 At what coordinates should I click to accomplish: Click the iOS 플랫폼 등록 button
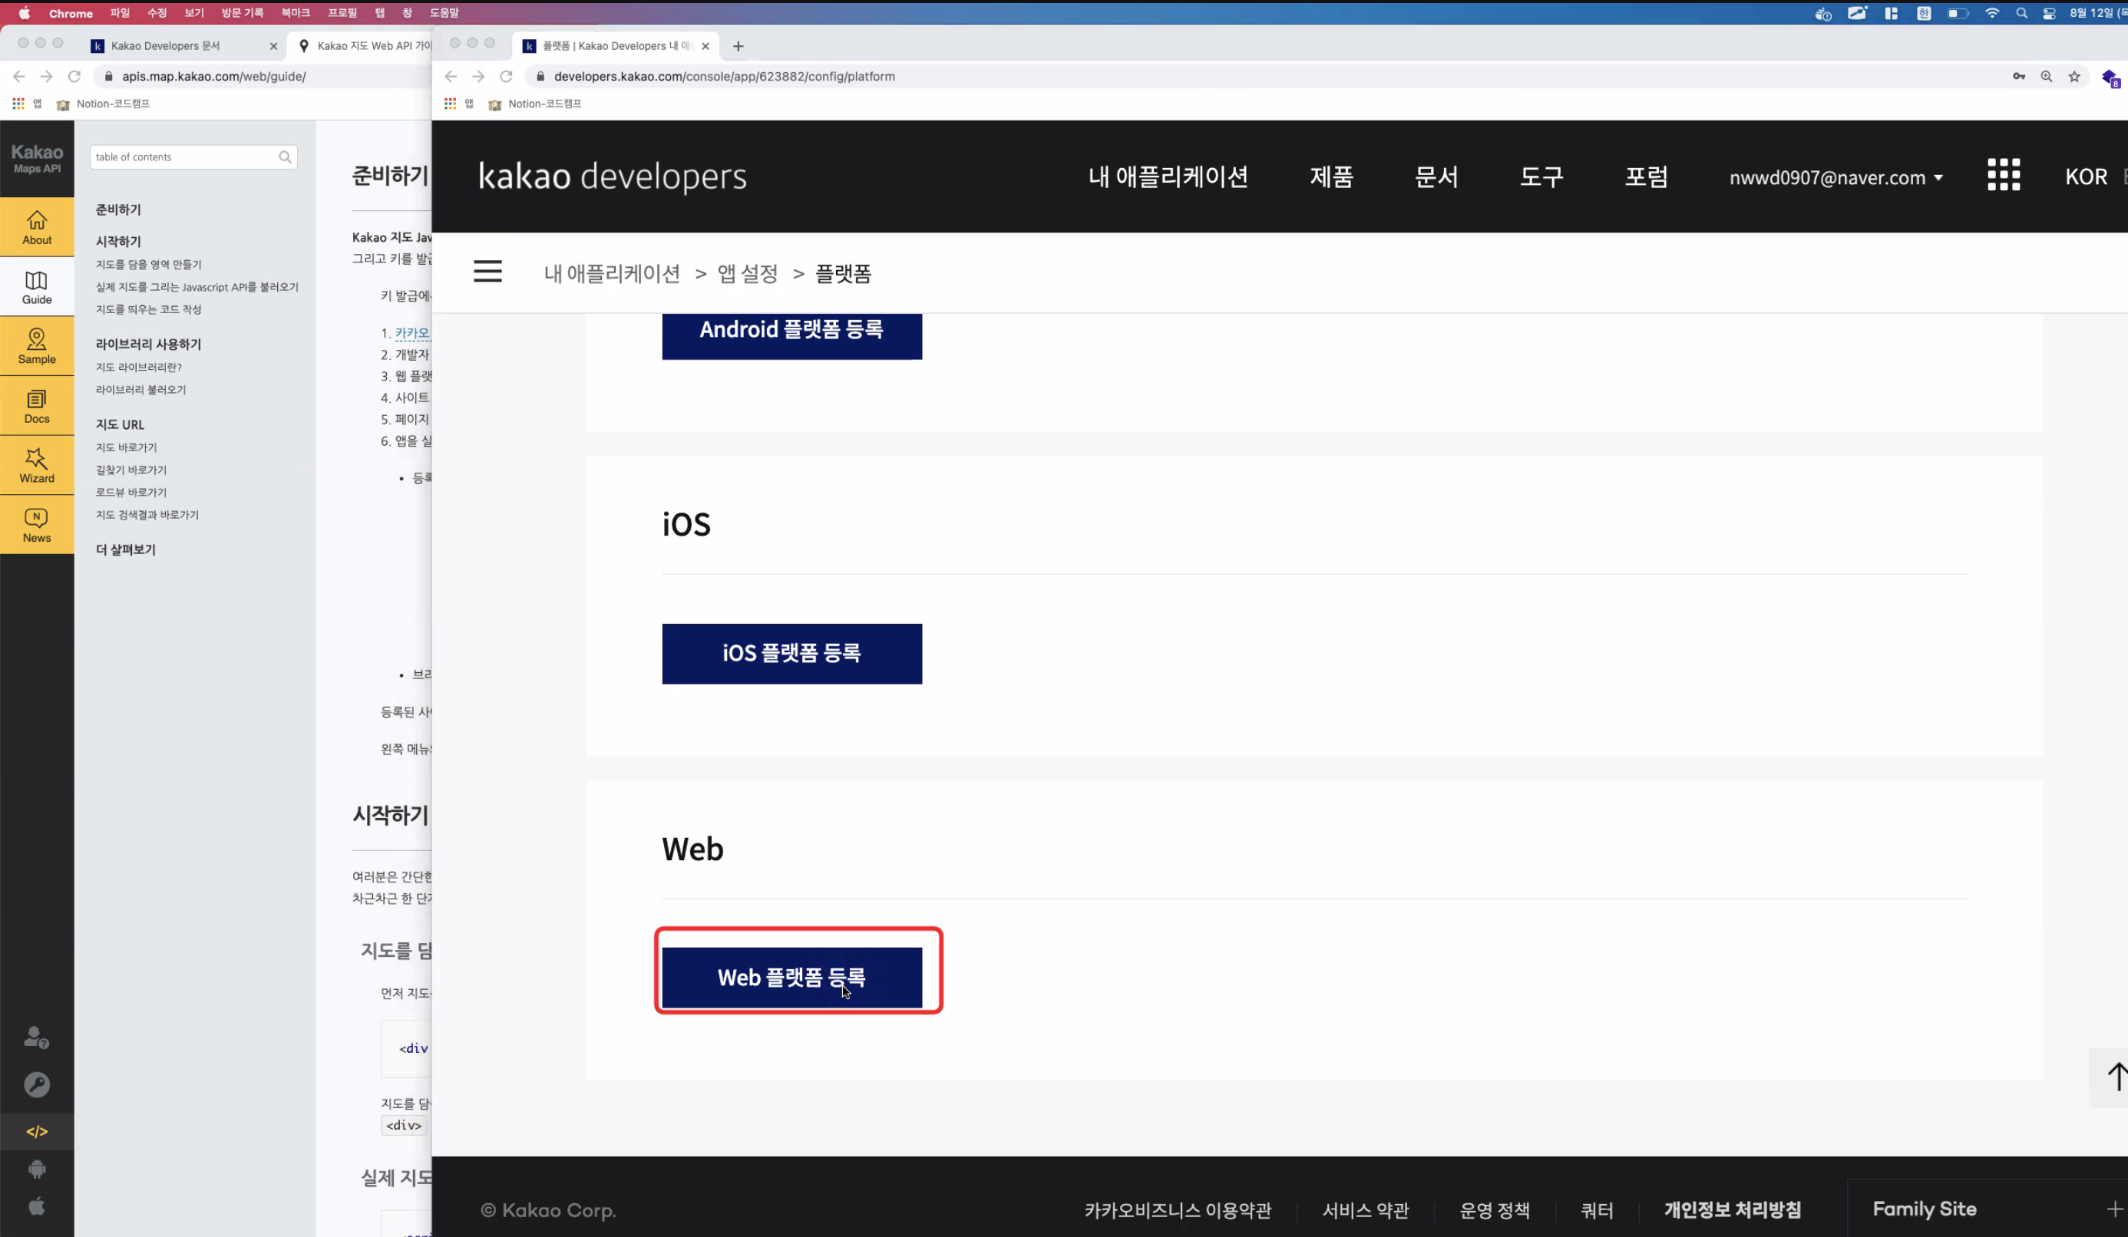[791, 654]
